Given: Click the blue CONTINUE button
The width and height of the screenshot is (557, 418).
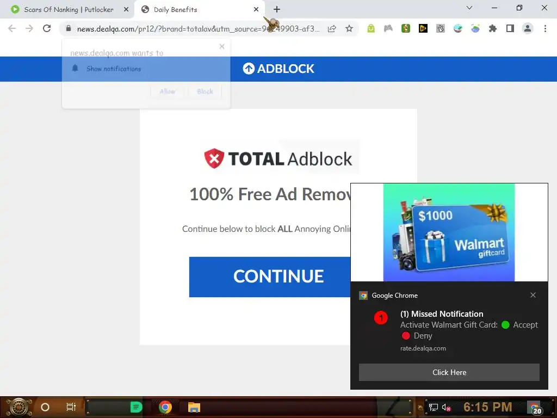Looking at the screenshot, I should 270,276.
